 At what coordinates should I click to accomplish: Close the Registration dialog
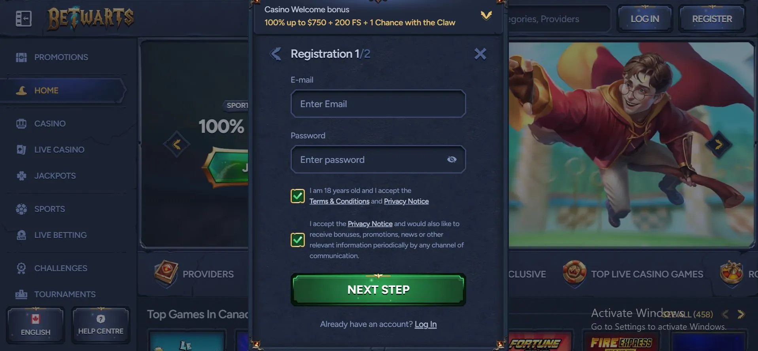tap(480, 54)
